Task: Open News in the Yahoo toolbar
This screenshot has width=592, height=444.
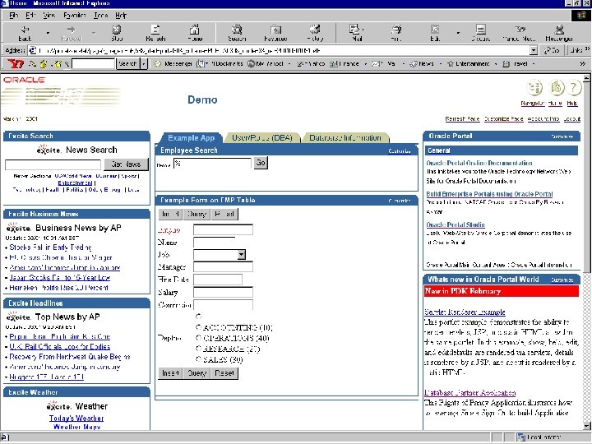Action: coord(423,63)
